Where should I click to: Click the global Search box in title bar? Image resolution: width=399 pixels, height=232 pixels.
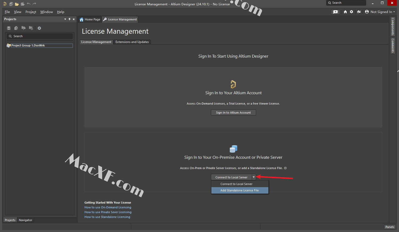tap(346, 3)
